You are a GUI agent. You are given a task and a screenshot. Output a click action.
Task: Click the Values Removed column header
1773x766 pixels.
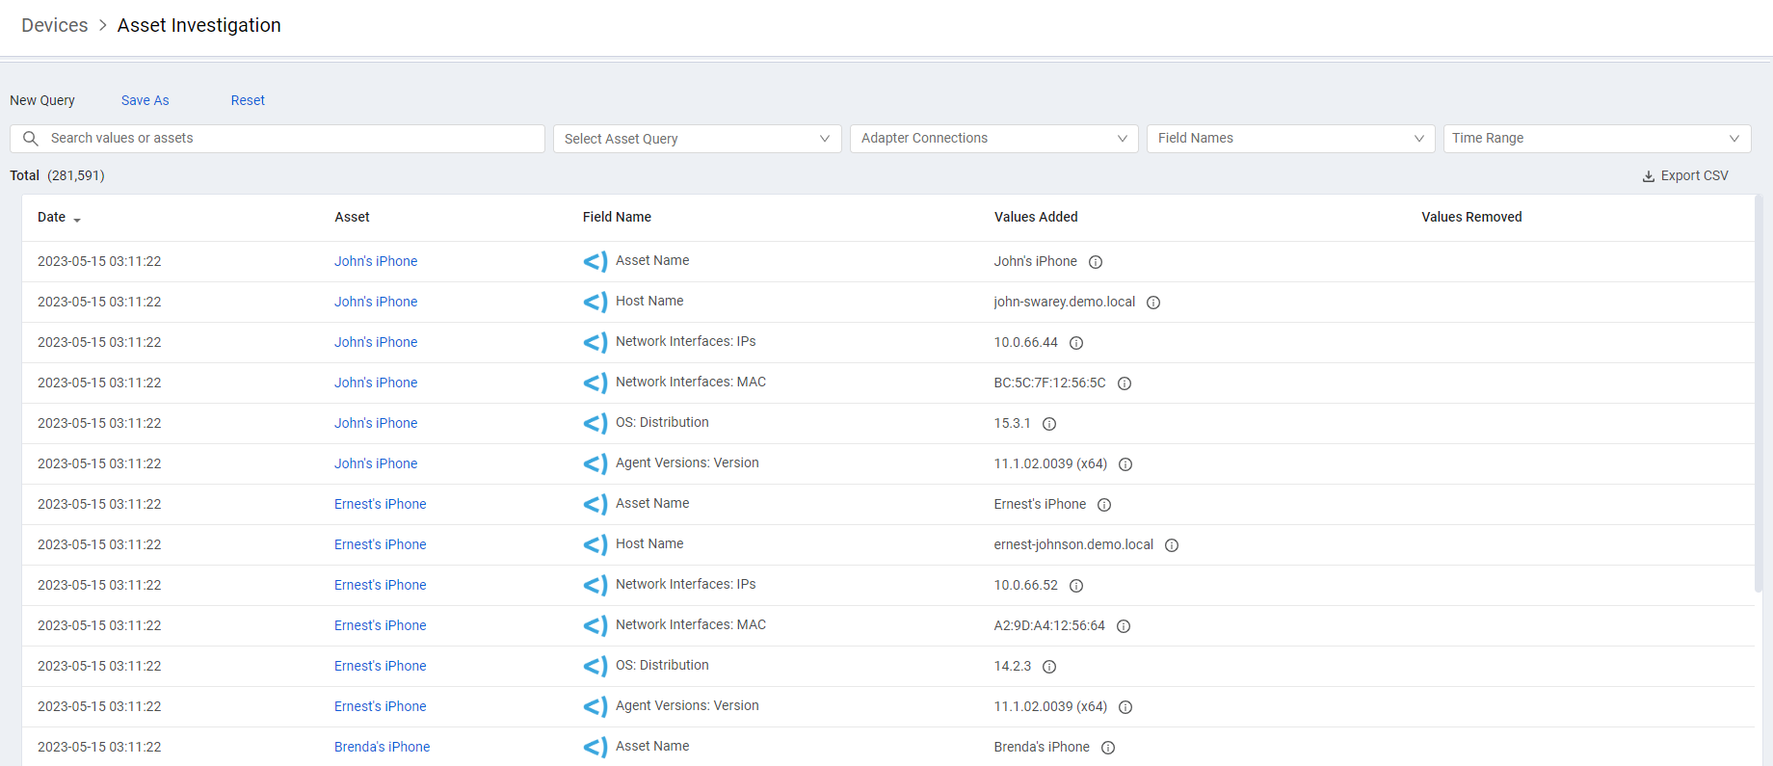tap(1471, 217)
